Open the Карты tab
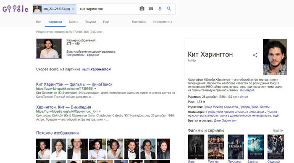 pyautogui.click(x=73, y=22)
